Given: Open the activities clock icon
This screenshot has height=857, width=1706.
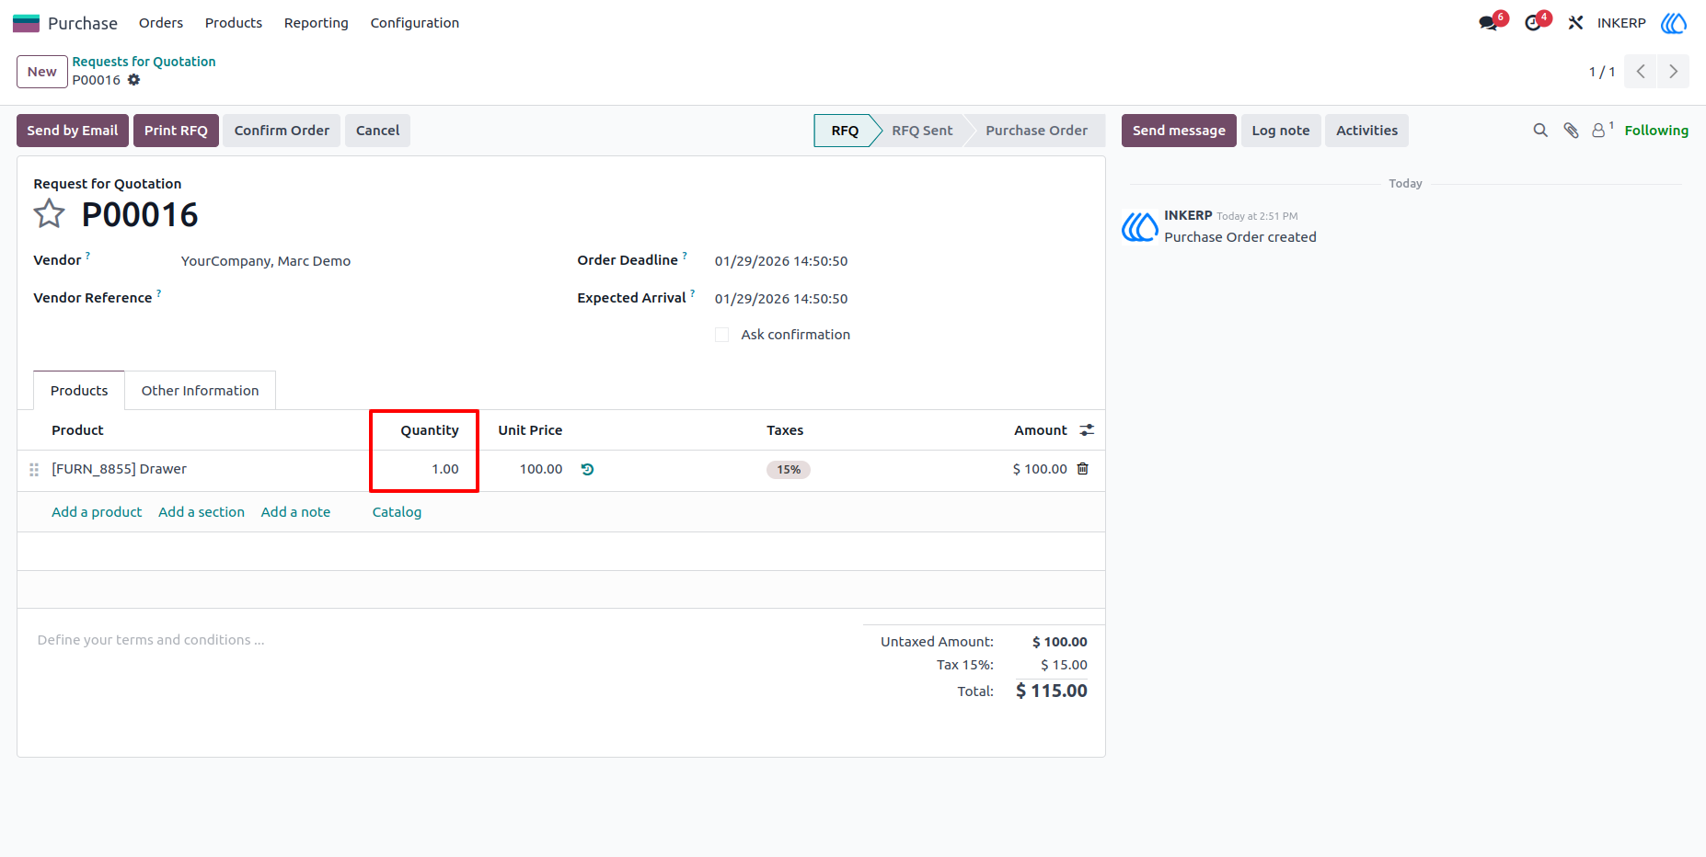Looking at the screenshot, I should 1533,23.
